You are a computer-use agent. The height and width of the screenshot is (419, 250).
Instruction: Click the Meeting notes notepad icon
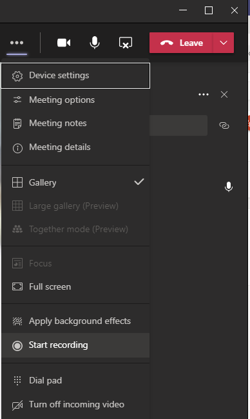click(17, 124)
